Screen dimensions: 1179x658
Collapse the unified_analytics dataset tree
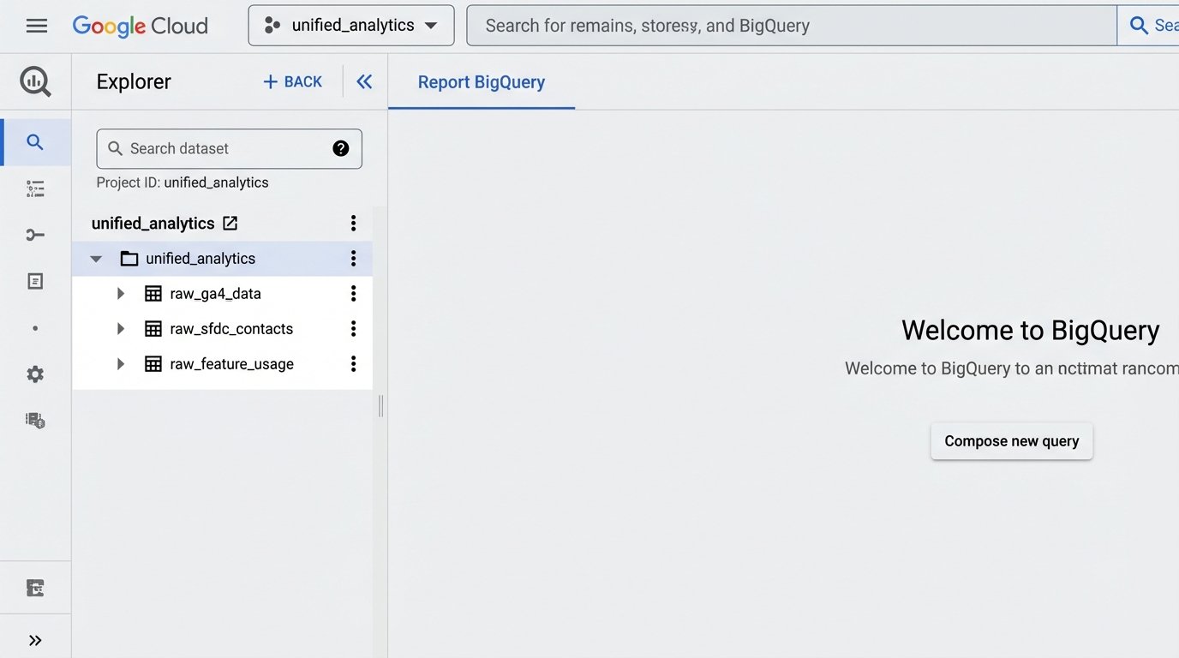pos(95,258)
